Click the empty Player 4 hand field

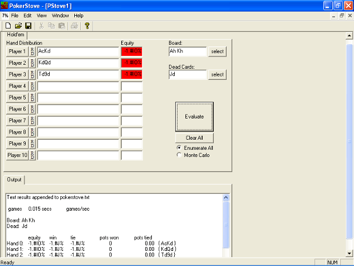78,86
